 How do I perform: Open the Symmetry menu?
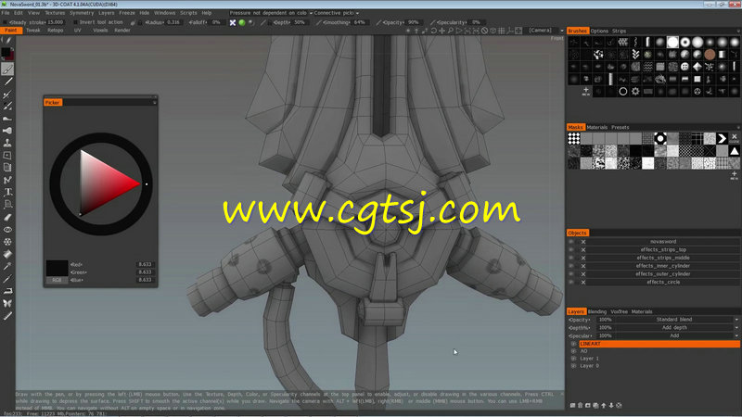click(82, 13)
